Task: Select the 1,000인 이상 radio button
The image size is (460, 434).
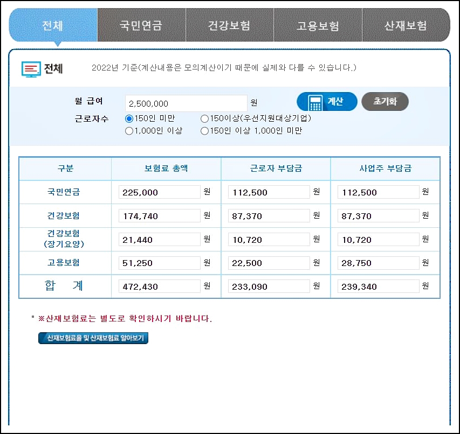Action: click(x=129, y=131)
